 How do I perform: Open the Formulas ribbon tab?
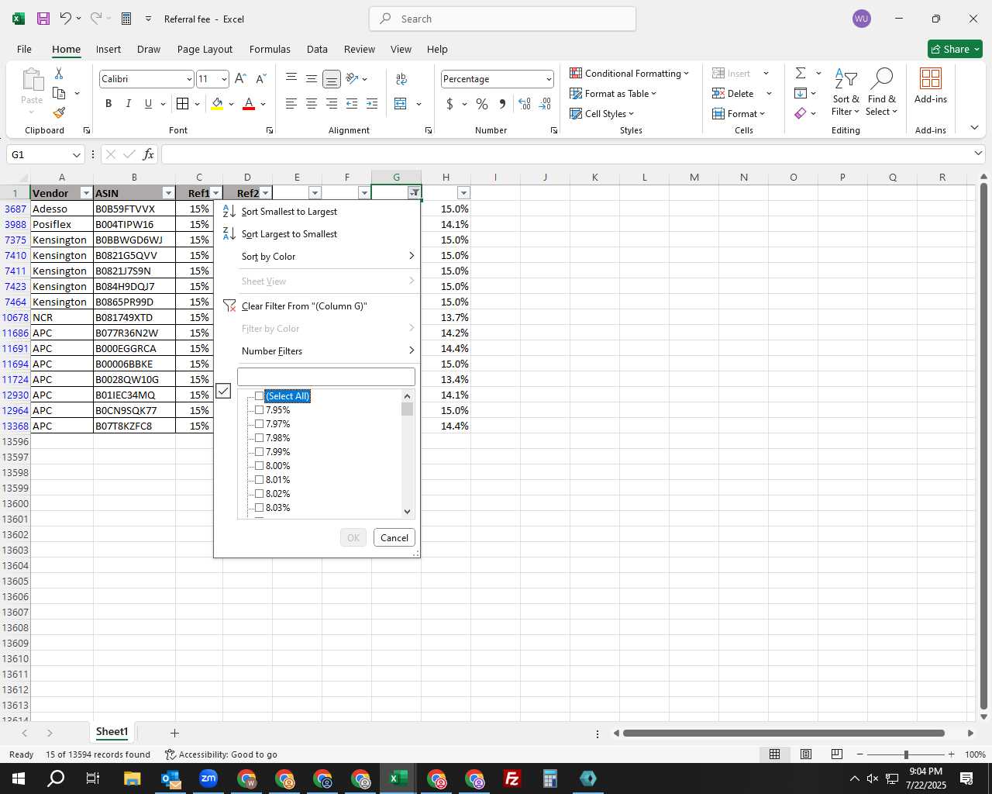270,49
